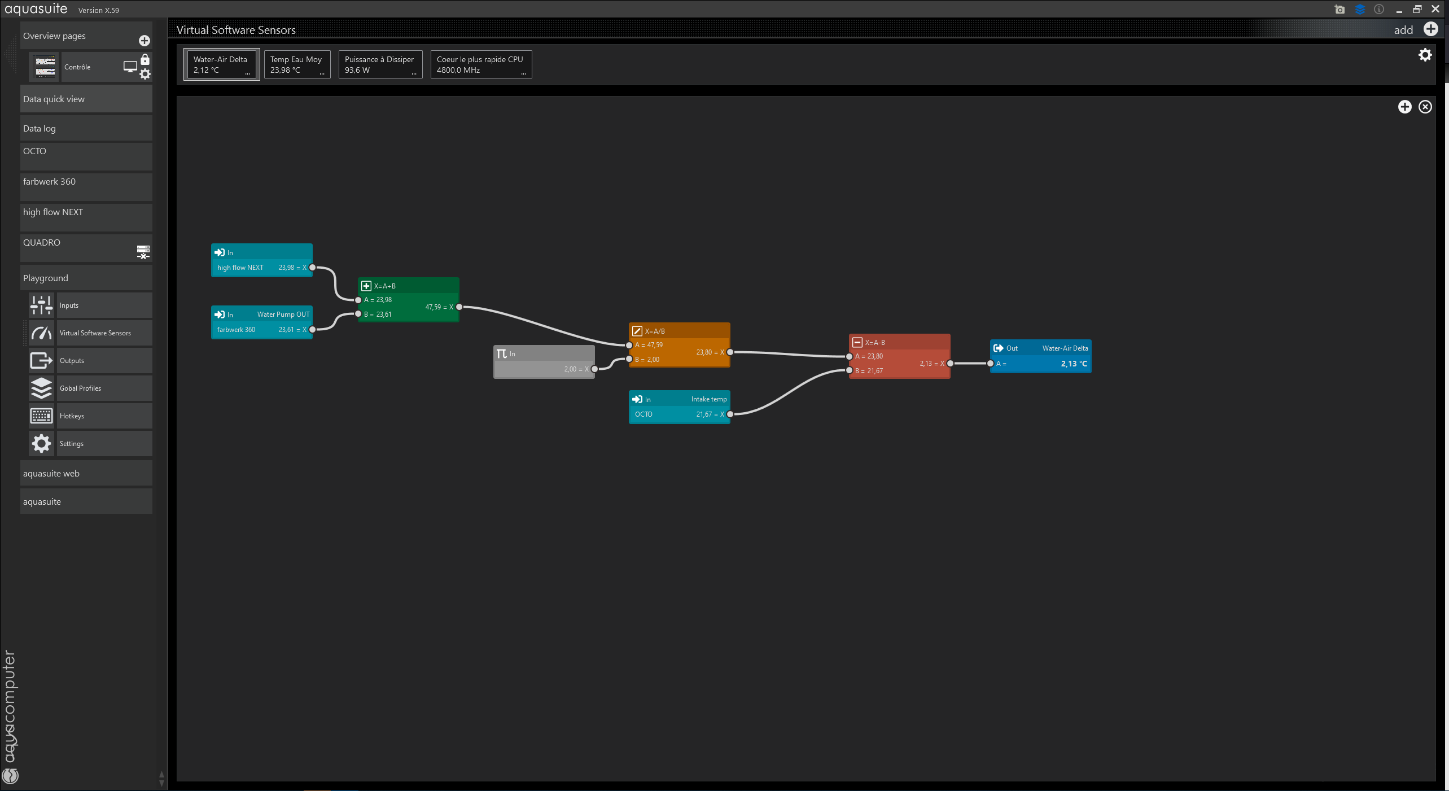
Task: Open the Gobal Profiles page
Action: (104, 388)
